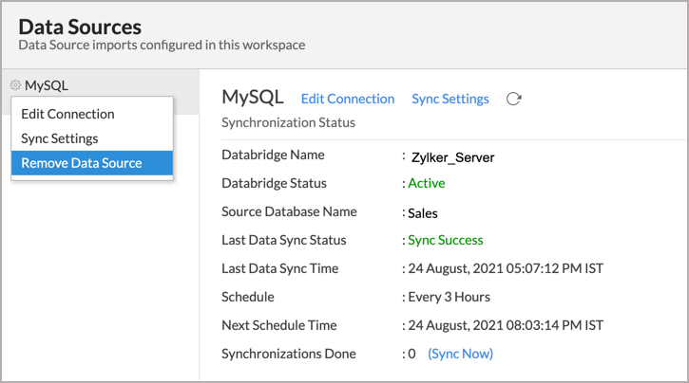Click the green Sync Success status
Image resolution: width=689 pixels, height=383 pixels.
click(x=445, y=240)
